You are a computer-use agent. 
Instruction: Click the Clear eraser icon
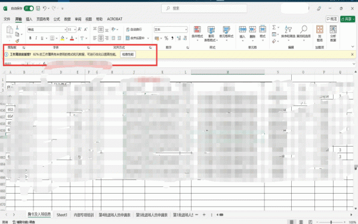[x=274, y=41]
